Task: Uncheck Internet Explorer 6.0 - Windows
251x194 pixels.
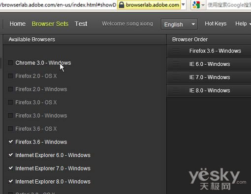Action: coord(10,155)
